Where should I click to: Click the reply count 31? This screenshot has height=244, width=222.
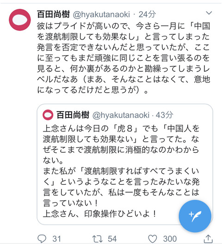click(x=56, y=239)
